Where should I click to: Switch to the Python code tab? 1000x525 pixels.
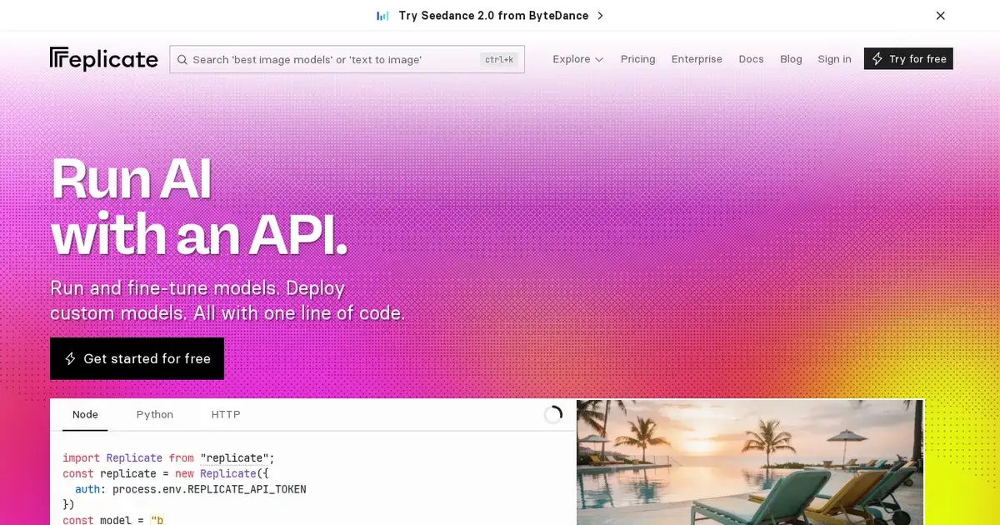155,414
